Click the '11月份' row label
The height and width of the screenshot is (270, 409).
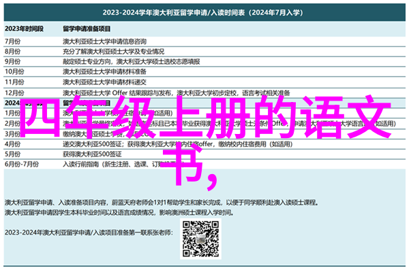click(14, 82)
